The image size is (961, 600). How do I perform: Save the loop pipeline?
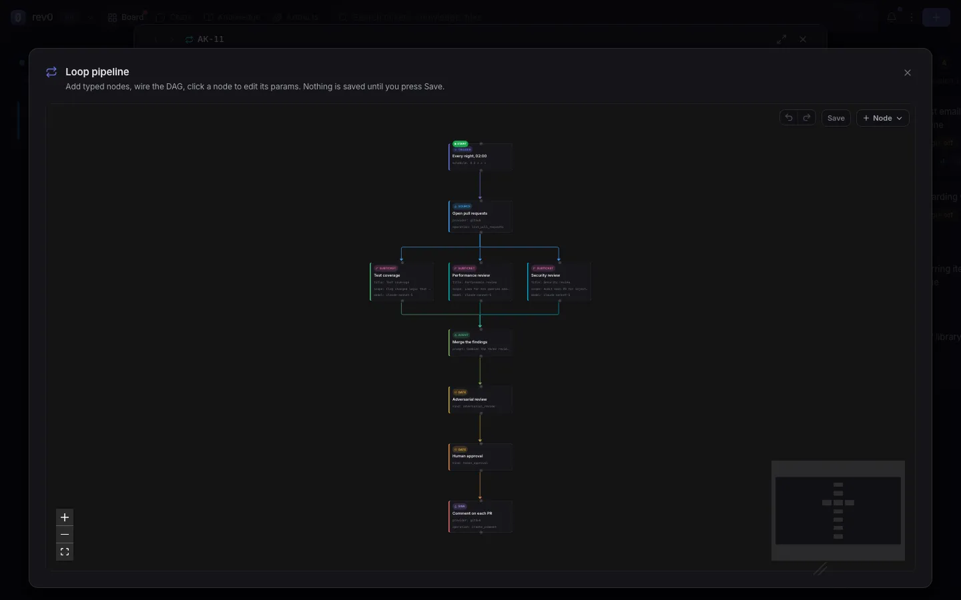click(836, 118)
